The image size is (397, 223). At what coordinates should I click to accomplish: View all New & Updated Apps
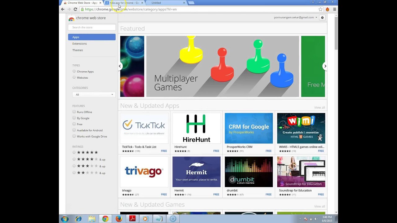click(319, 107)
